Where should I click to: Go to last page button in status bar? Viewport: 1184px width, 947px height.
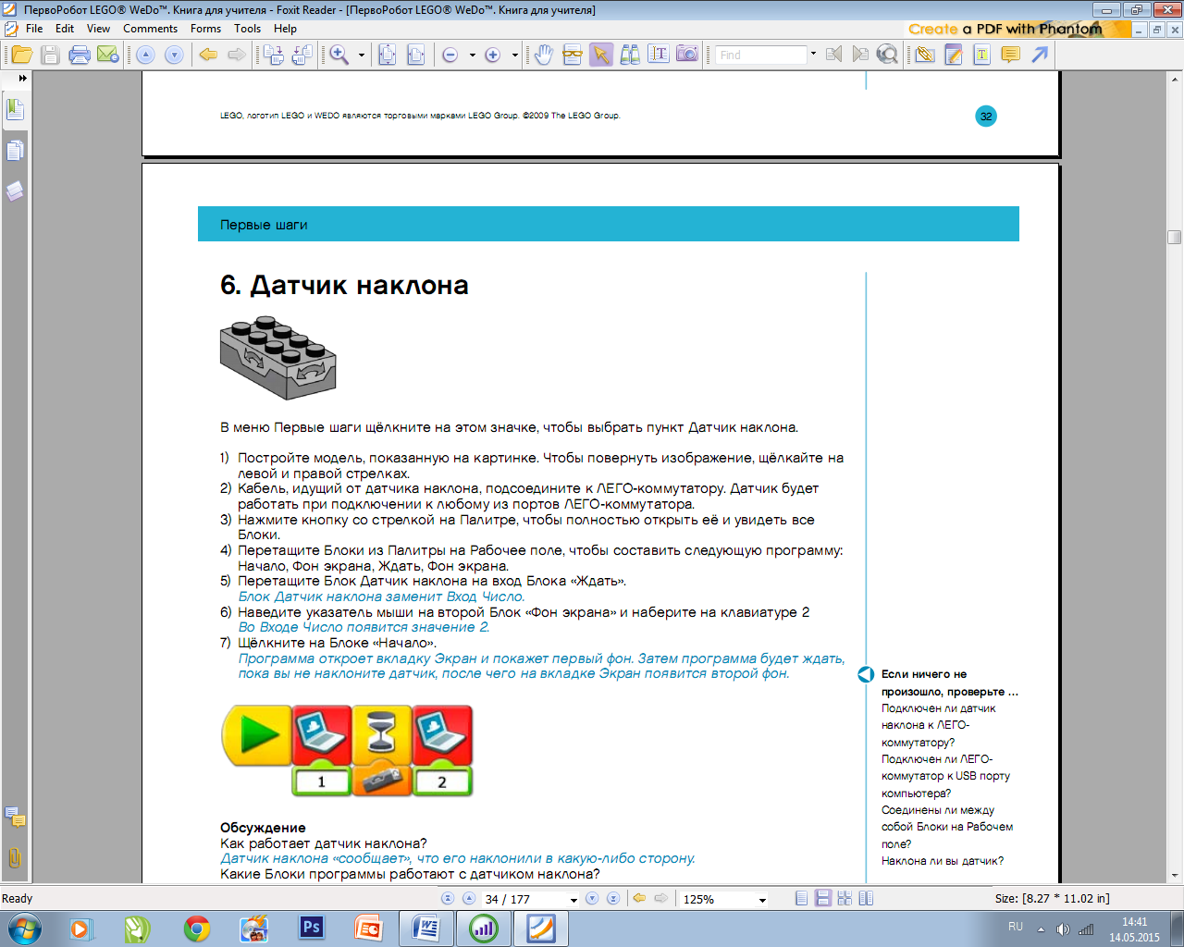pos(612,899)
